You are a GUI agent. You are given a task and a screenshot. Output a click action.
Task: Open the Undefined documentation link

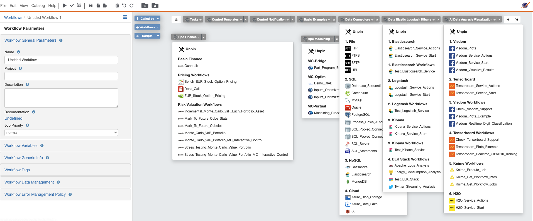(x=13, y=118)
